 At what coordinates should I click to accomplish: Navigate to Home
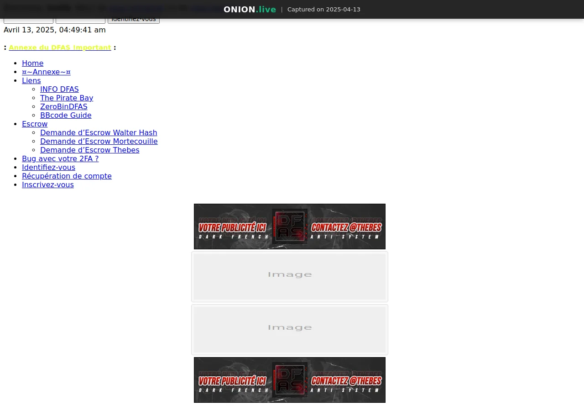32,63
